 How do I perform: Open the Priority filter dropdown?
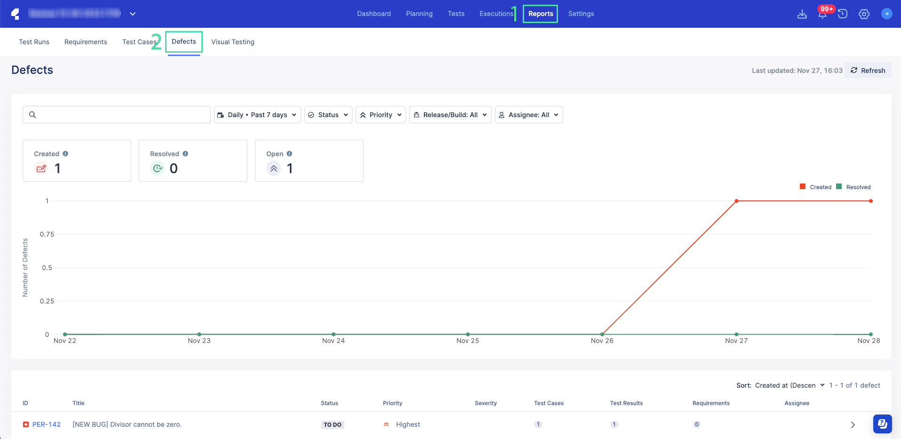tap(381, 115)
